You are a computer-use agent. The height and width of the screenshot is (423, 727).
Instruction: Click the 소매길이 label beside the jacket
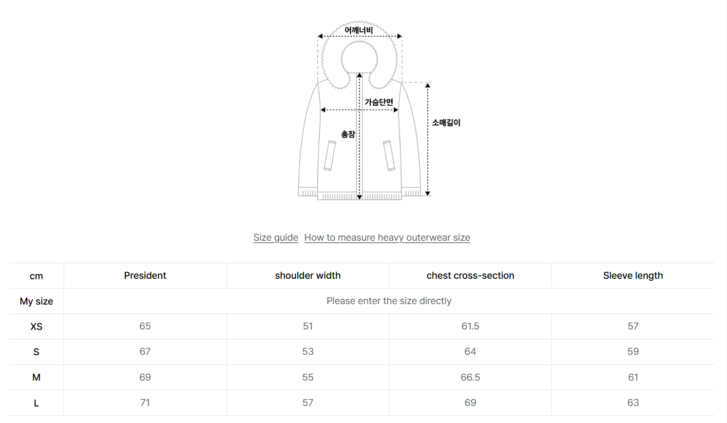tap(446, 123)
